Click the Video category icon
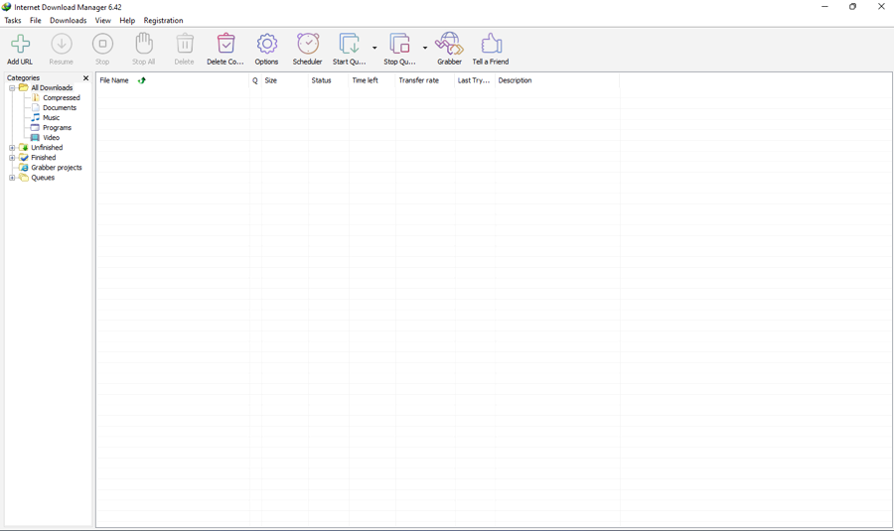The image size is (894, 531). pyautogui.click(x=36, y=137)
